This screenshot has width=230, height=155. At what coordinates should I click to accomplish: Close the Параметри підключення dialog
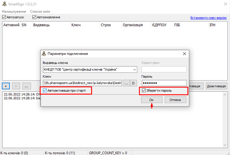[184, 54]
